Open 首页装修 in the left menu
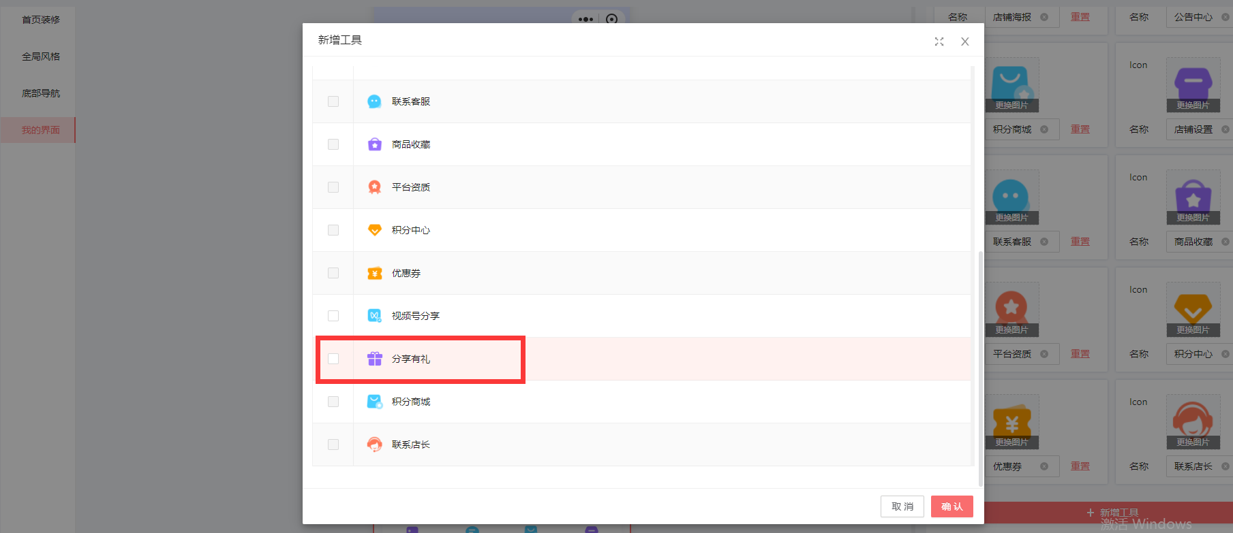The image size is (1233, 533). click(x=41, y=20)
